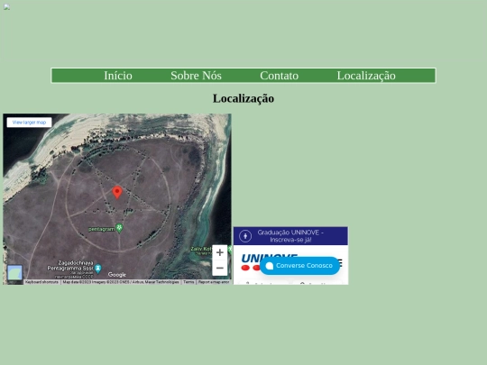Screen dimensions: 487x365
Task: Go to Sobre Nós page
Action: [196, 76]
